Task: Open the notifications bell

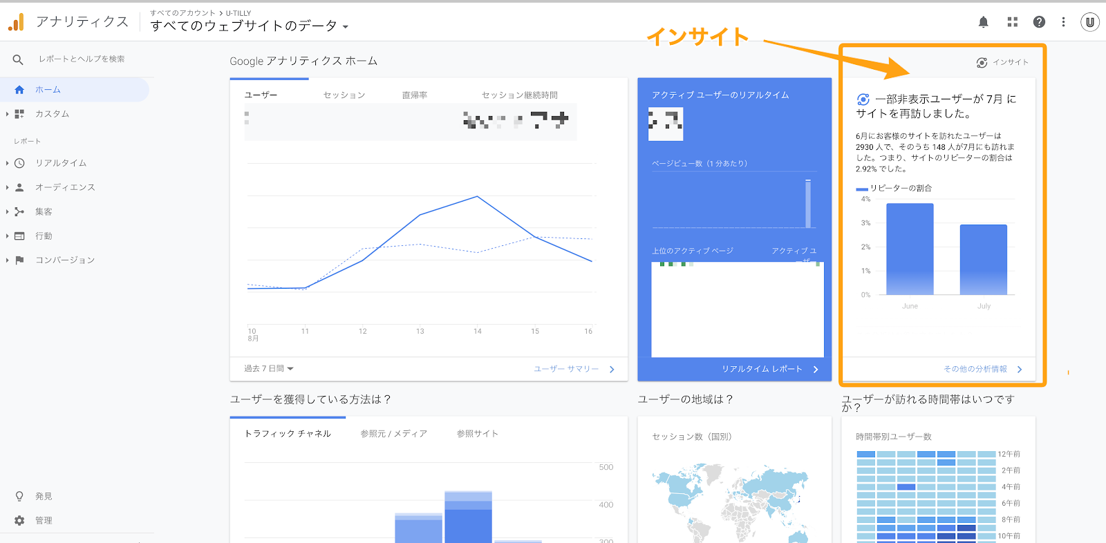Action: click(x=984, y=22)
